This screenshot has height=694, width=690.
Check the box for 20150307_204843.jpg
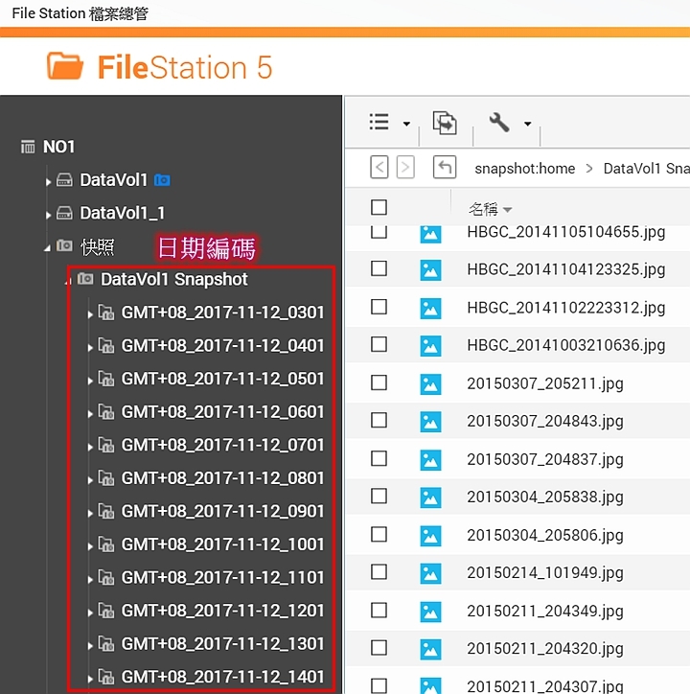tap(379, 420)
